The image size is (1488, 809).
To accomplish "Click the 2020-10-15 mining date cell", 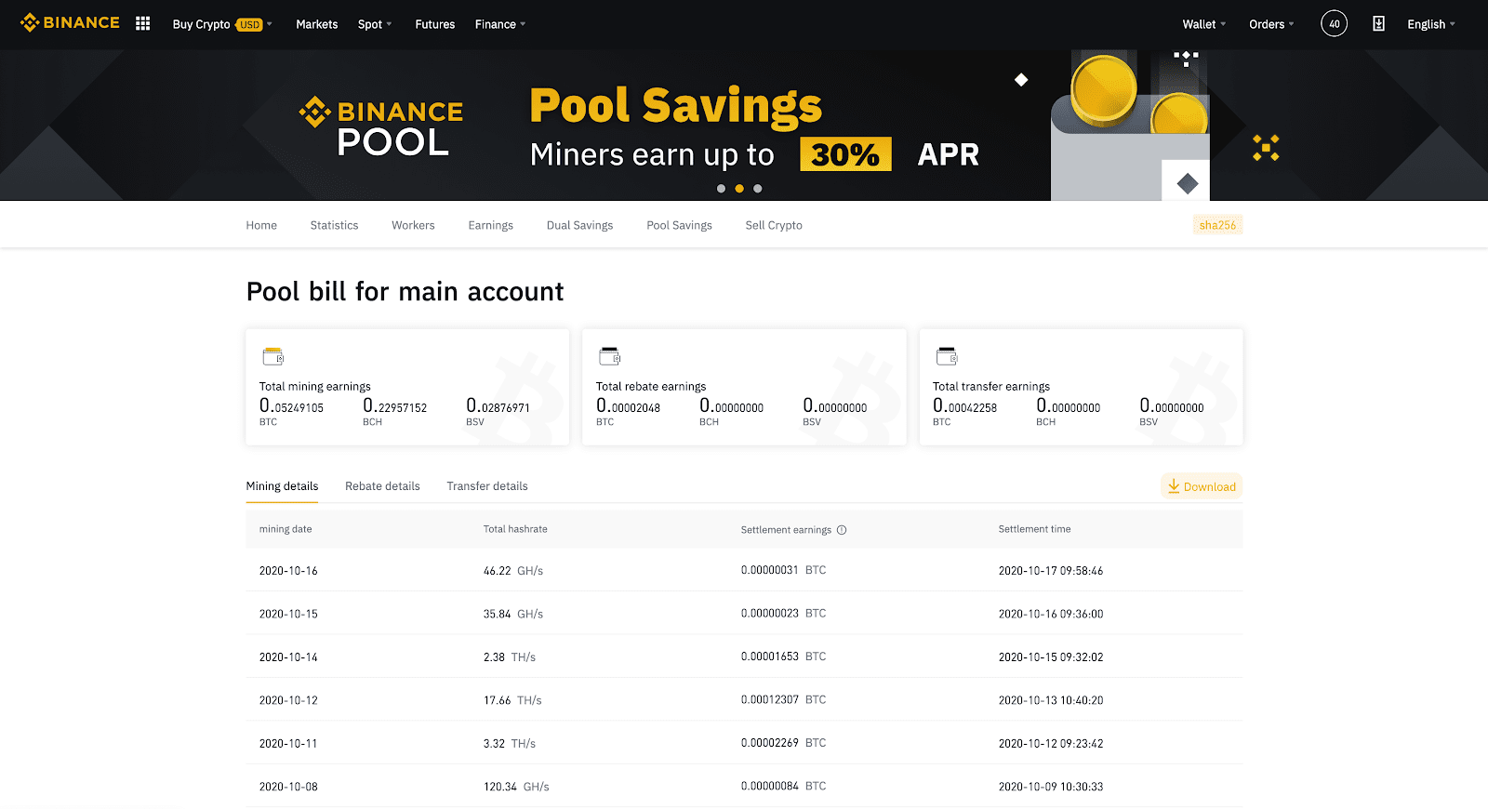I will pyautogui.click(x=288, y=614).
